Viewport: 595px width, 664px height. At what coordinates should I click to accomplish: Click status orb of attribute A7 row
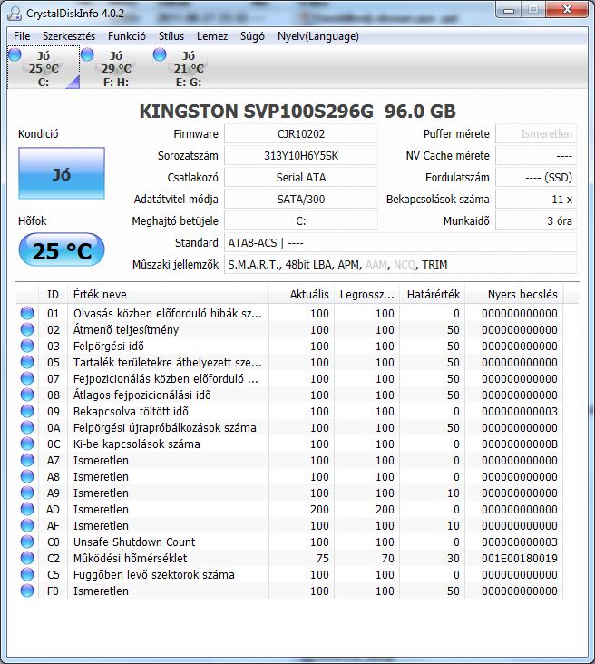(x=27, y=460)
